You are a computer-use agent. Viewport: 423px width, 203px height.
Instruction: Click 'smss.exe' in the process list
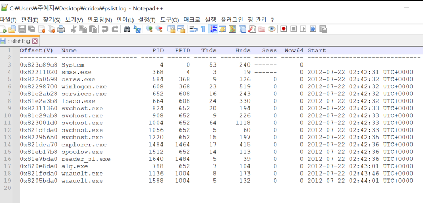point(77,73)
